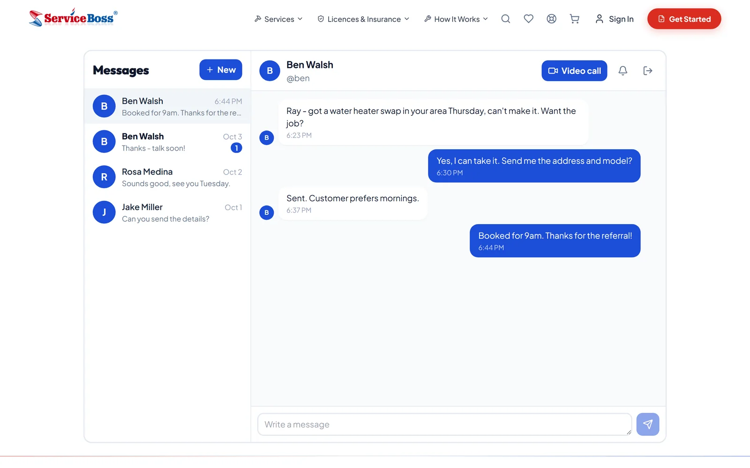750x468 pixels.
Task: Click the Sign In link
Action: 614,19
